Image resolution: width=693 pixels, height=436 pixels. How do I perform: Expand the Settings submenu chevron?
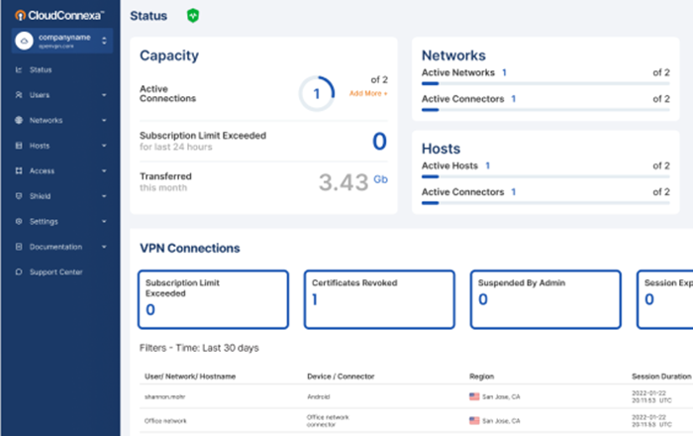(104, 221)
